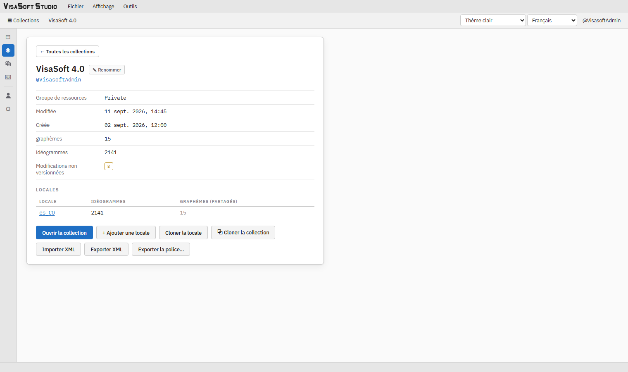628x372 pixels.
Task: Click the idéogrammes value '2141' in details
Action: (111, 152)
